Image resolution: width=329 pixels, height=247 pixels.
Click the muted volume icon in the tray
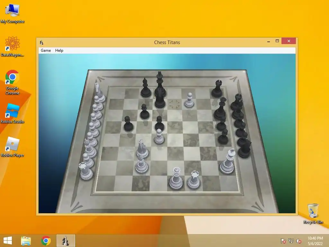[x=299, y=241]
